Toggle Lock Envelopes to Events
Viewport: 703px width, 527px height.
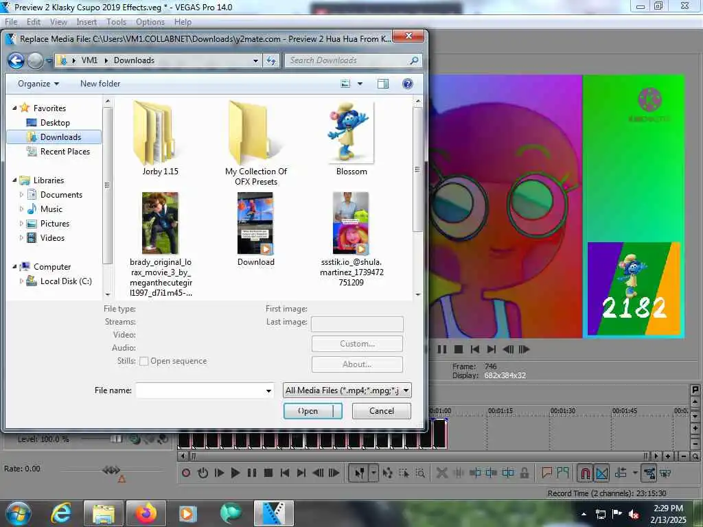tap(649, 473)
